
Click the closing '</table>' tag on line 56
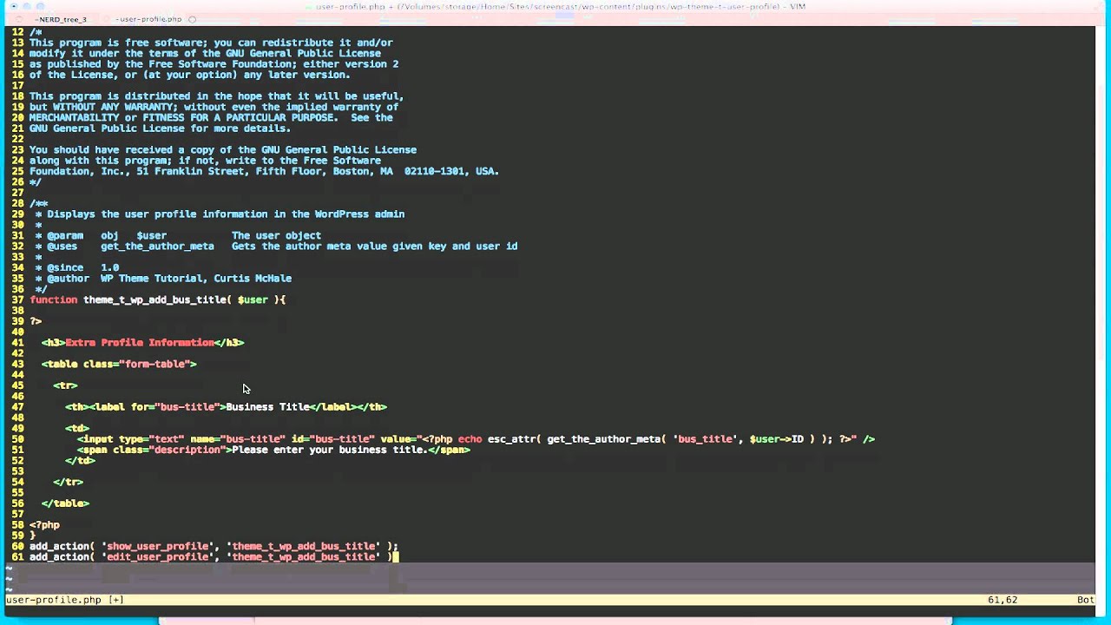point(65,503)
